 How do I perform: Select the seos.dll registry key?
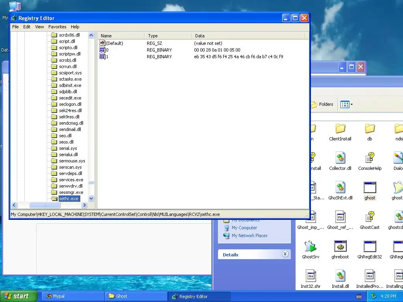tap(66, 142)
